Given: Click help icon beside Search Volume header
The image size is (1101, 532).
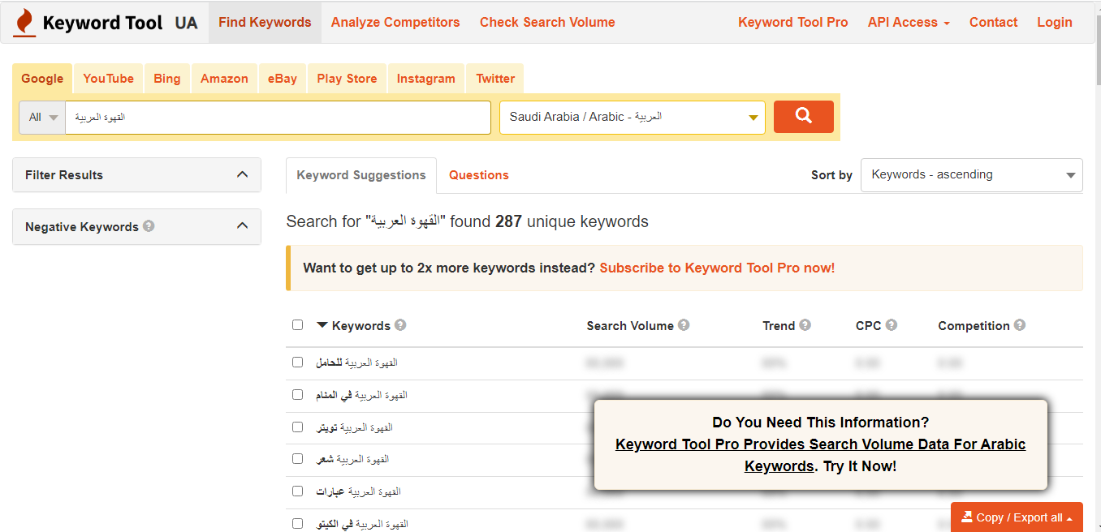Looking at the screenshot, I should (684, 325).
